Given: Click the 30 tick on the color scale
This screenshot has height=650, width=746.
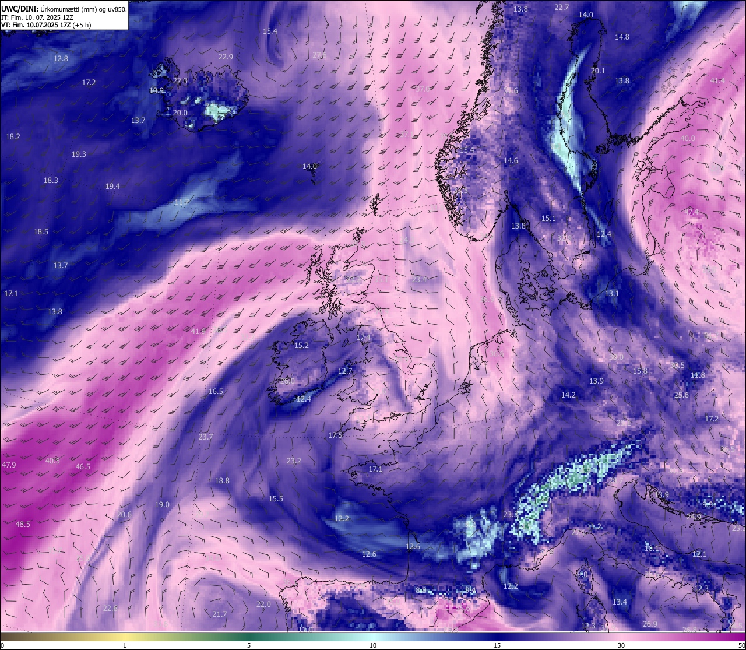Looking at the screenshot, I should coord(621,645).
